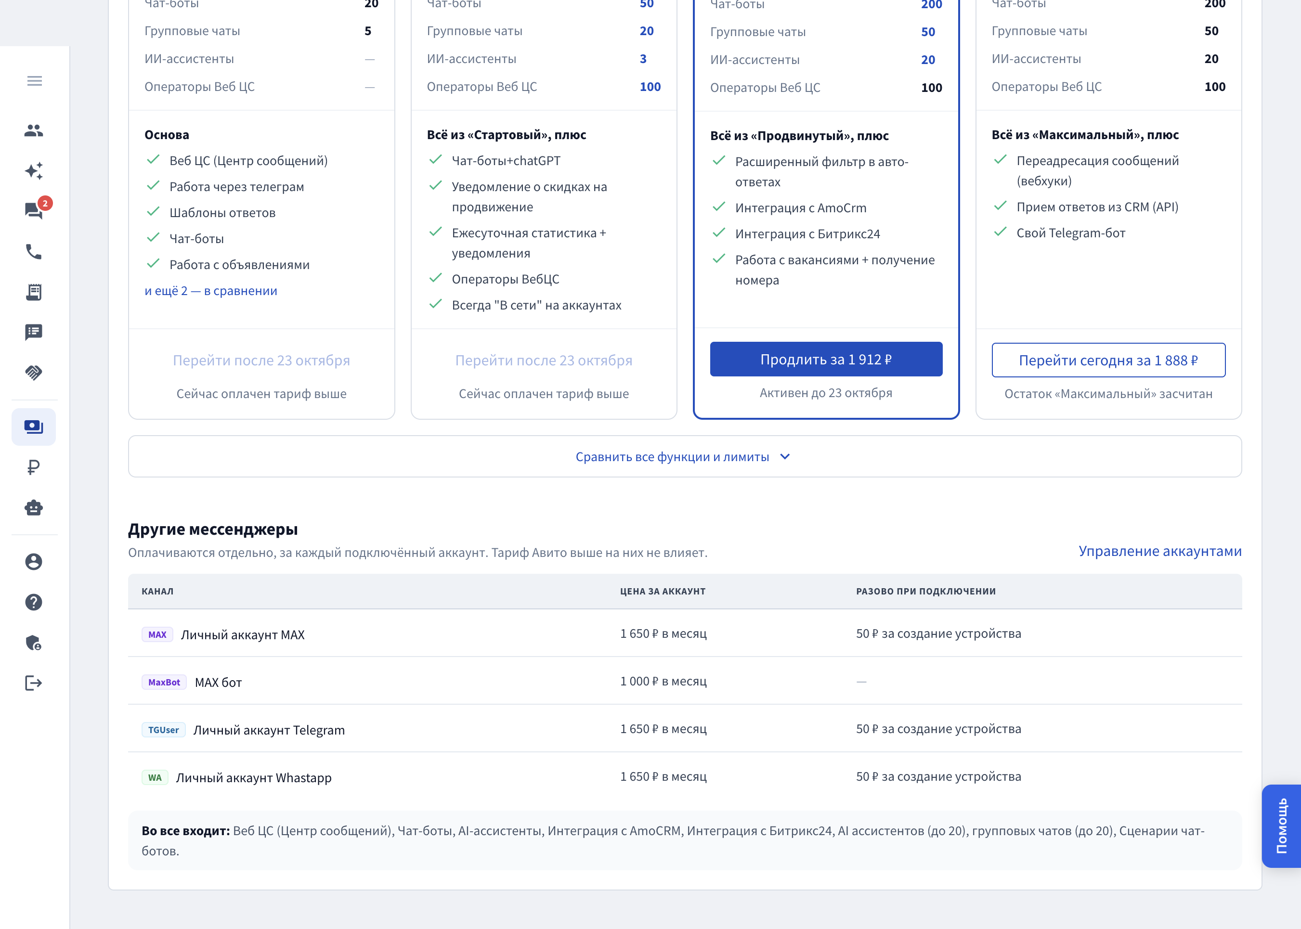Open the handshake integrations icon
Image resolution: width=1301 pixels, height=929 pixels.
34,373
